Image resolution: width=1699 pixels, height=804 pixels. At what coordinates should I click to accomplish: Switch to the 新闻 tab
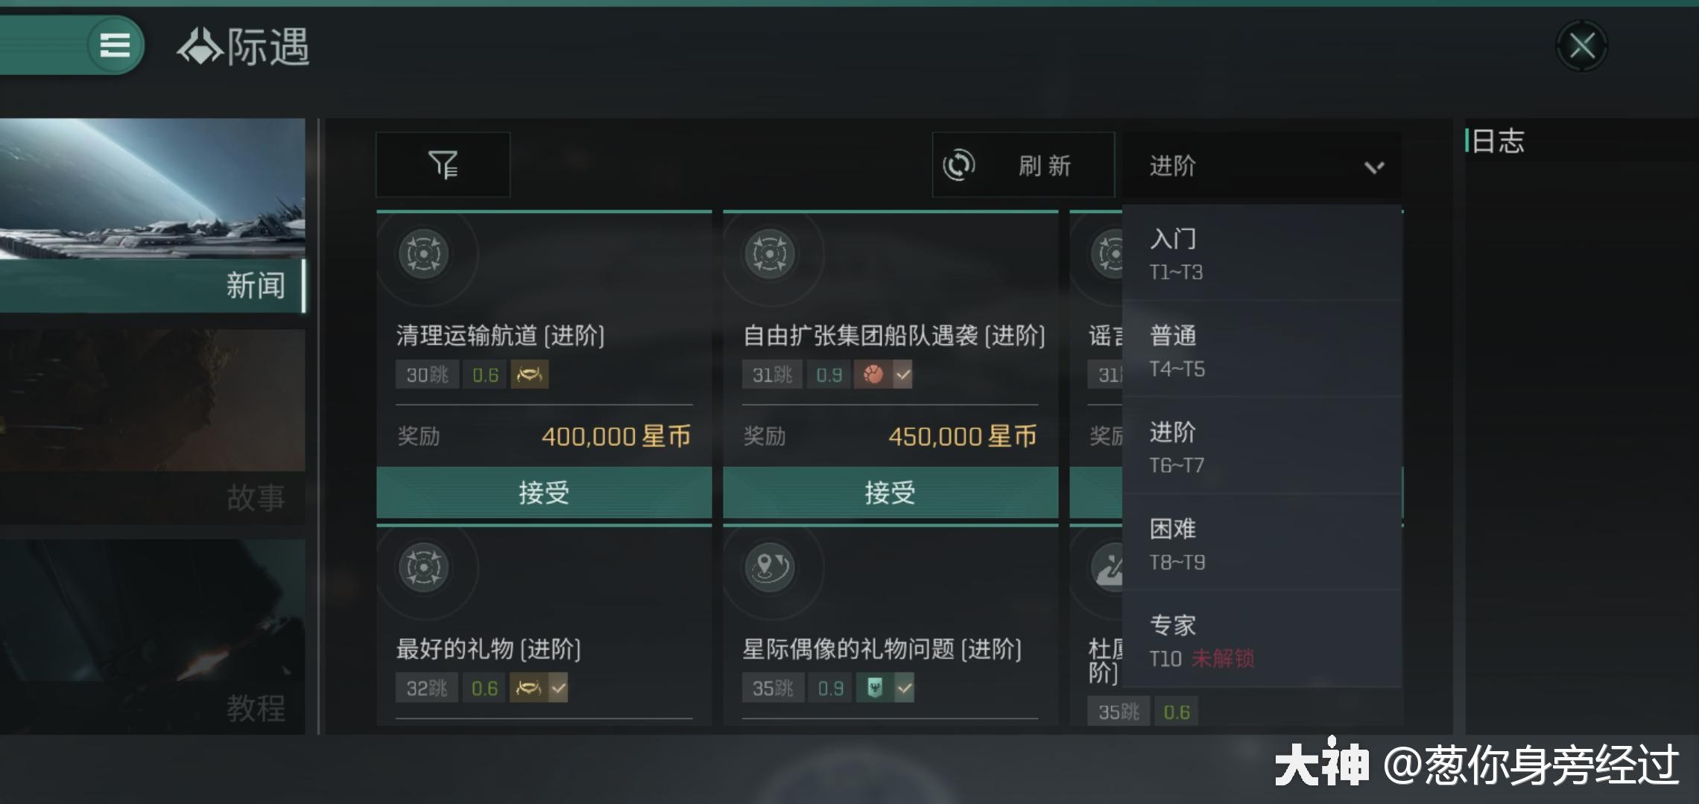(x=152, y=285)
